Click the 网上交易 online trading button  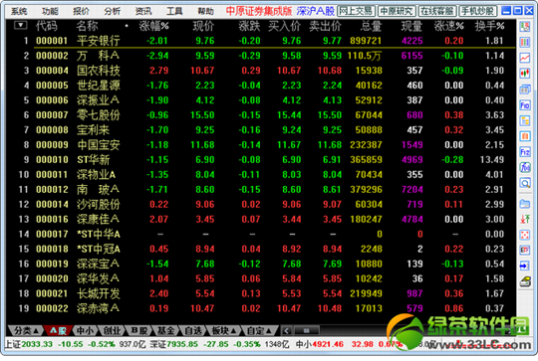click(356, 11)
